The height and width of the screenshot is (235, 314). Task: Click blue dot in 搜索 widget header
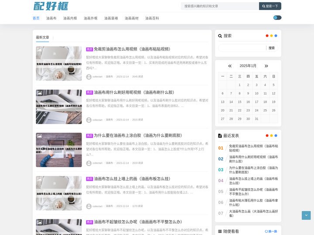pos(276,36)
